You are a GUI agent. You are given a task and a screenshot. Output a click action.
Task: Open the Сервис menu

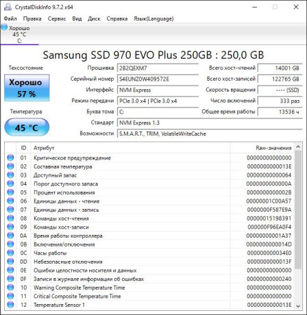pyautogui.click(x=57, y=18)
